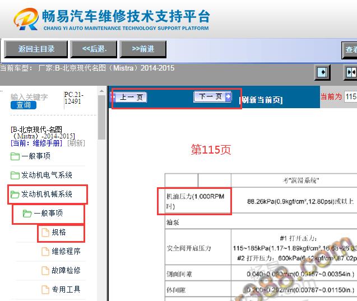Go forward with >>前进 button
The height and width of the screenshot is (301, 357).
[x=143, y=49]
